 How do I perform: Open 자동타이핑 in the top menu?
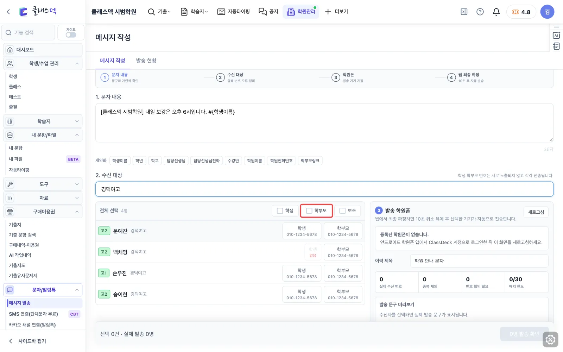pos(234,12)
